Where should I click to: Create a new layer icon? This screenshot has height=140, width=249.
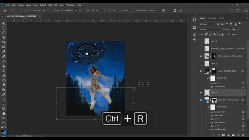238,135
